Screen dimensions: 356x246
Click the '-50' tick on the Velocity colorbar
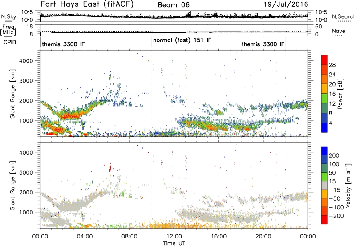335,198
